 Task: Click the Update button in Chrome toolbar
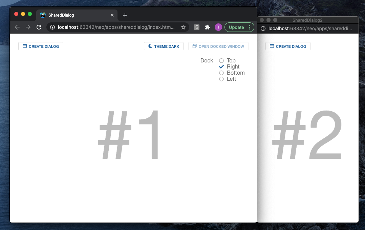pyautogui.click(x=236, y=27)
